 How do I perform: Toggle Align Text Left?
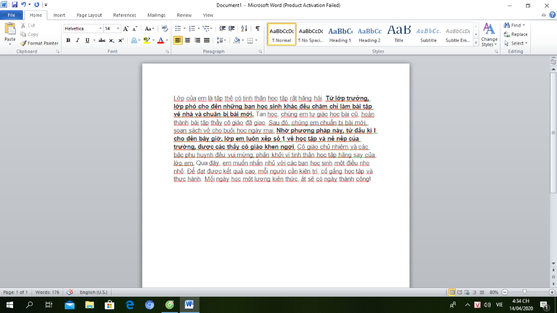(178, 40)
